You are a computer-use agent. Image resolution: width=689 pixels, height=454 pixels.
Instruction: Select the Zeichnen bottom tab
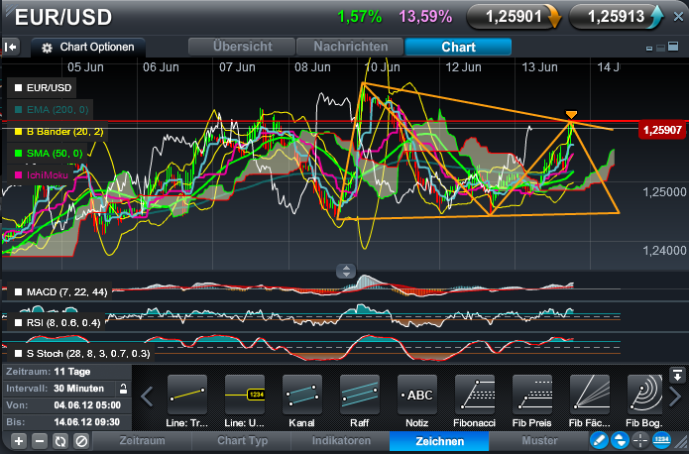click(x=439, y=441)
